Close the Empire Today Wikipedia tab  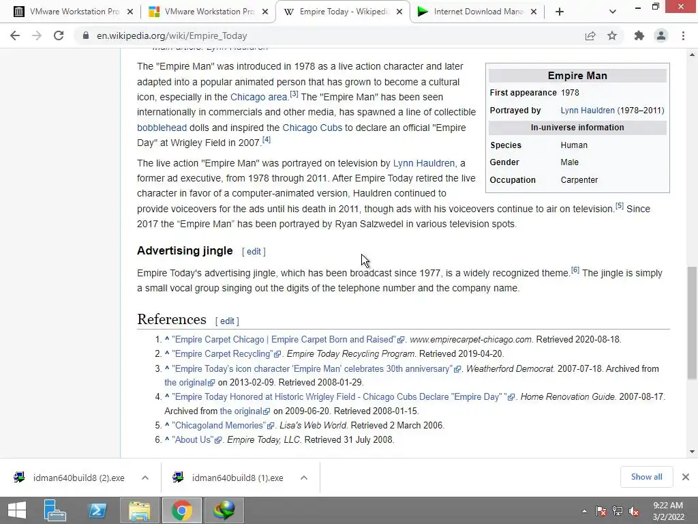[399, 12]
